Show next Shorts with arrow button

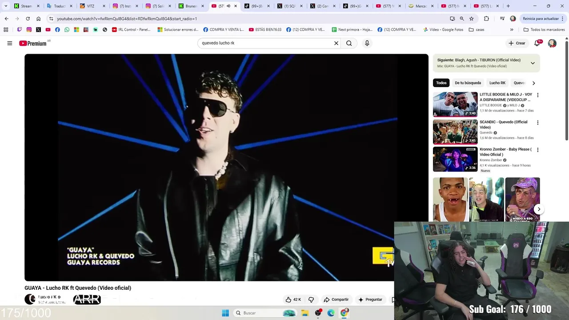[539, 209]
